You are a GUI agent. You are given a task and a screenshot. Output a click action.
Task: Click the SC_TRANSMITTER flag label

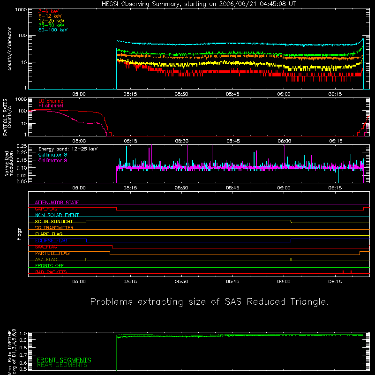pos(54,228)
